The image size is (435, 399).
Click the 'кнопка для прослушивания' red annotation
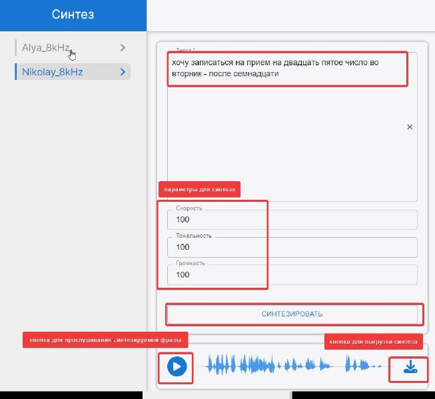click(105, 340)
